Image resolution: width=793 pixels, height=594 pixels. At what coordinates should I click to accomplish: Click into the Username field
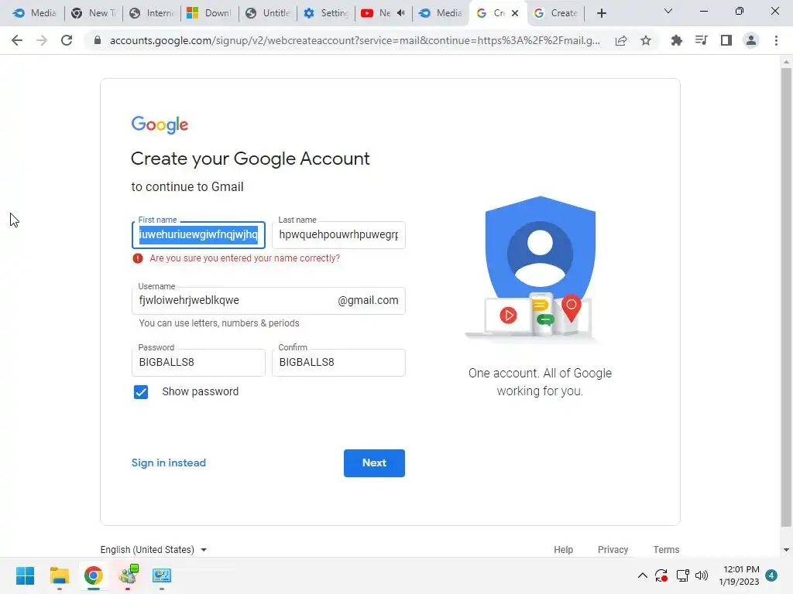click(x=269, y=301)
